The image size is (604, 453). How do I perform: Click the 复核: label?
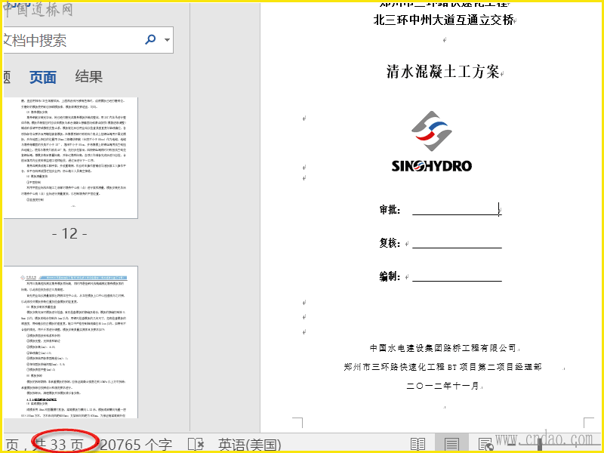pos(390,243)
